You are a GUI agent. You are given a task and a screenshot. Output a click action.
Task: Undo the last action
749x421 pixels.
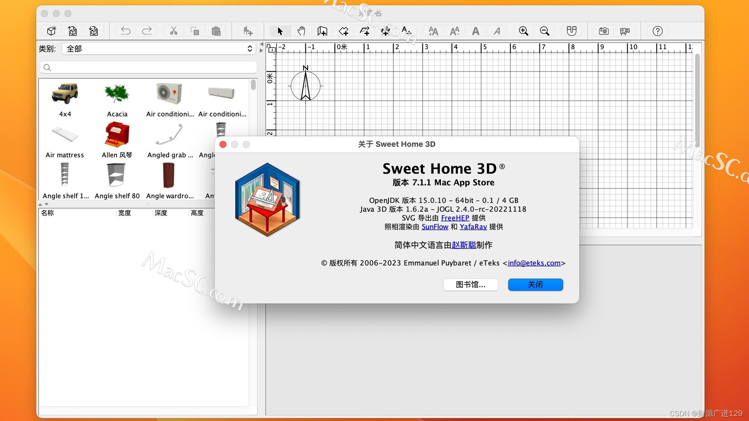(x=126, y=31)
